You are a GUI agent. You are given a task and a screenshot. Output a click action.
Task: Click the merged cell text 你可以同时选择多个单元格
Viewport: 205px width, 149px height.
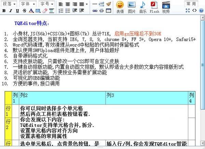click(x=52, y=109)
